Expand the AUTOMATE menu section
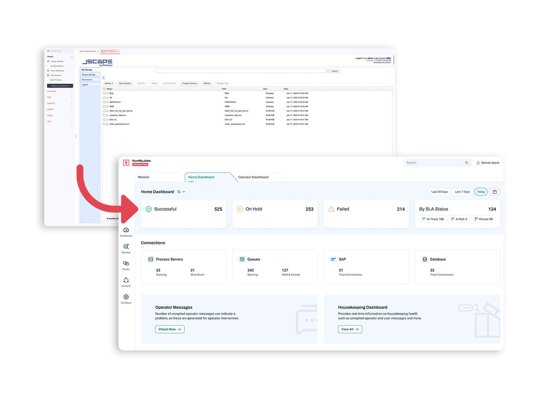The height and width of the screenshot is (400, 540). pos(60,92)
